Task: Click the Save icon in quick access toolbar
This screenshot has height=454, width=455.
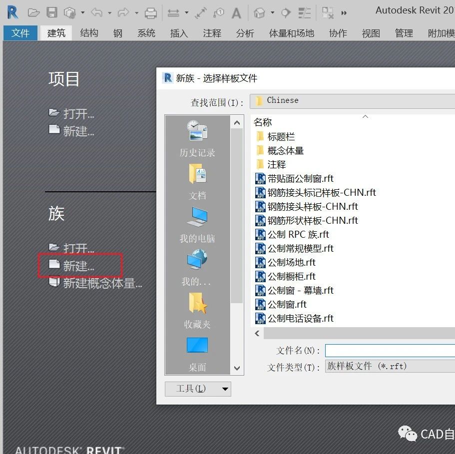Action: pos(52,12)
